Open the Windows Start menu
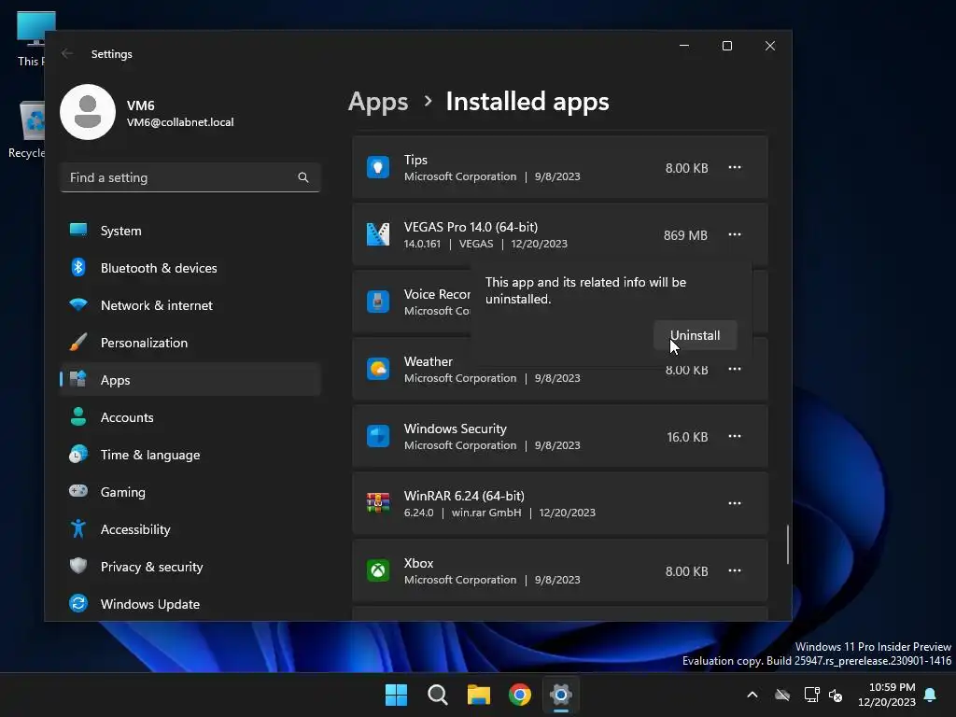Screen dimensions: 956x717 point(396,695)
